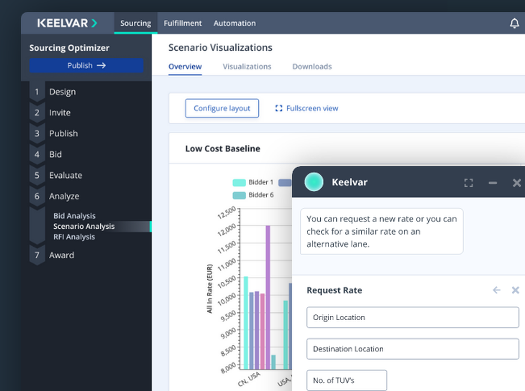Go to step 3 Publish

(x=64, y=133)
